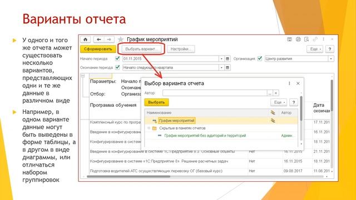356x200 pixels.
Task: Open print preview magnifier icon
Action: (306, 39)
